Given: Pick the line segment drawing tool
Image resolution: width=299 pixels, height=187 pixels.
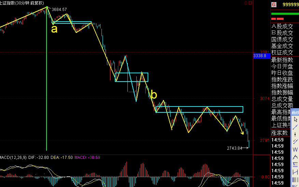Looking at the screenshot, I should (x=295, y=127).
